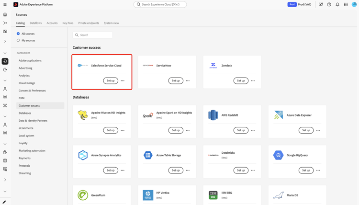Collapse the Customer section chevron in left rail
This screenshot has width=359, height=205.
point(5,80)
